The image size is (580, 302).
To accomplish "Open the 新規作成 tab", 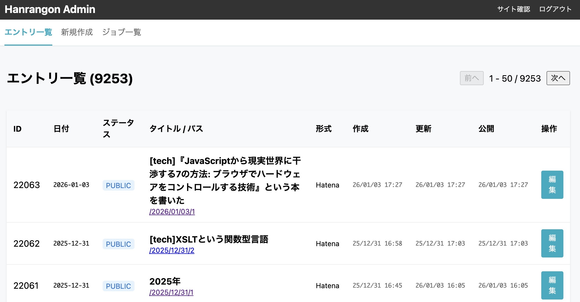I will pyautogui.click(x=77, y=32).
